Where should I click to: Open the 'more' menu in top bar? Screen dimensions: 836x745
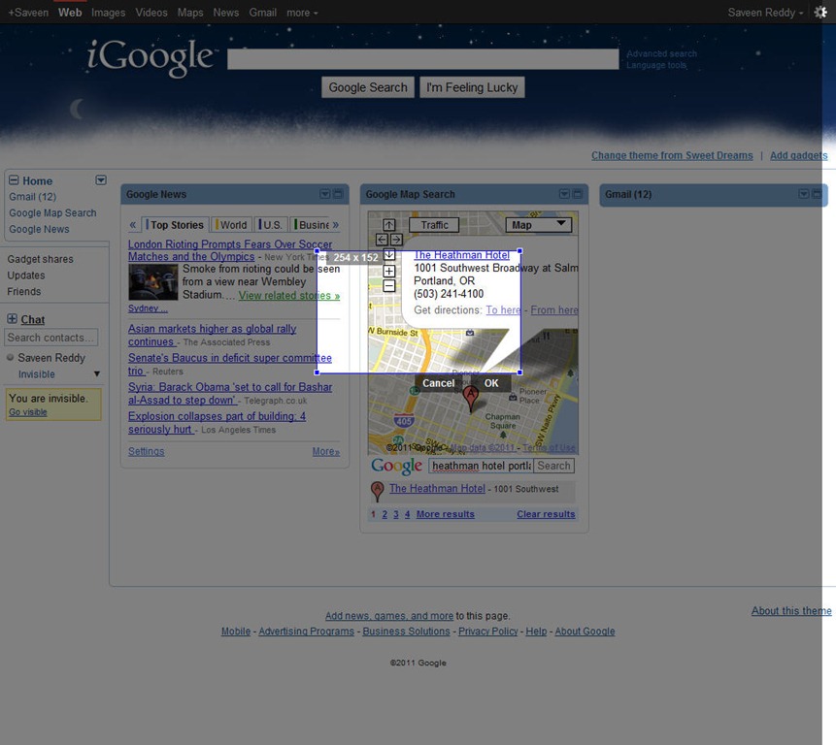302,13
